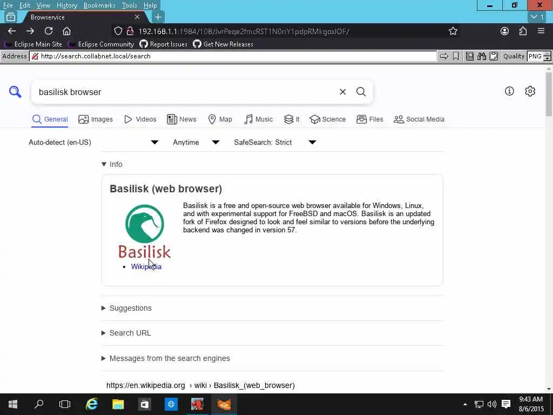Open the Help menu

pyautogui.click(x=150, y=5)
